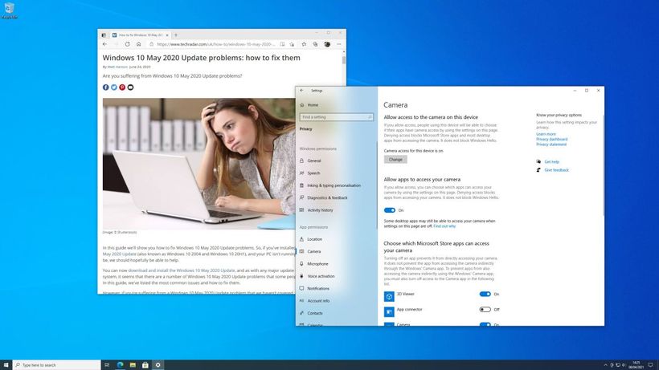This screenshot has height=370, width=659.
Task: Open browser Collections
Action: pos(315,44)
